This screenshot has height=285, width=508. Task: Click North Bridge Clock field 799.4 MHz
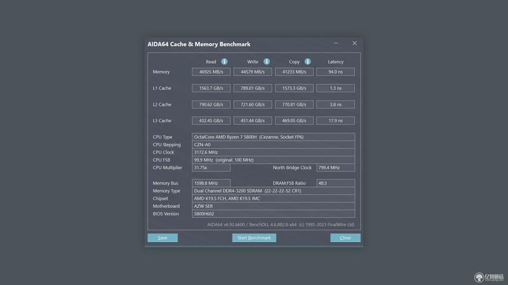[336, 168]
